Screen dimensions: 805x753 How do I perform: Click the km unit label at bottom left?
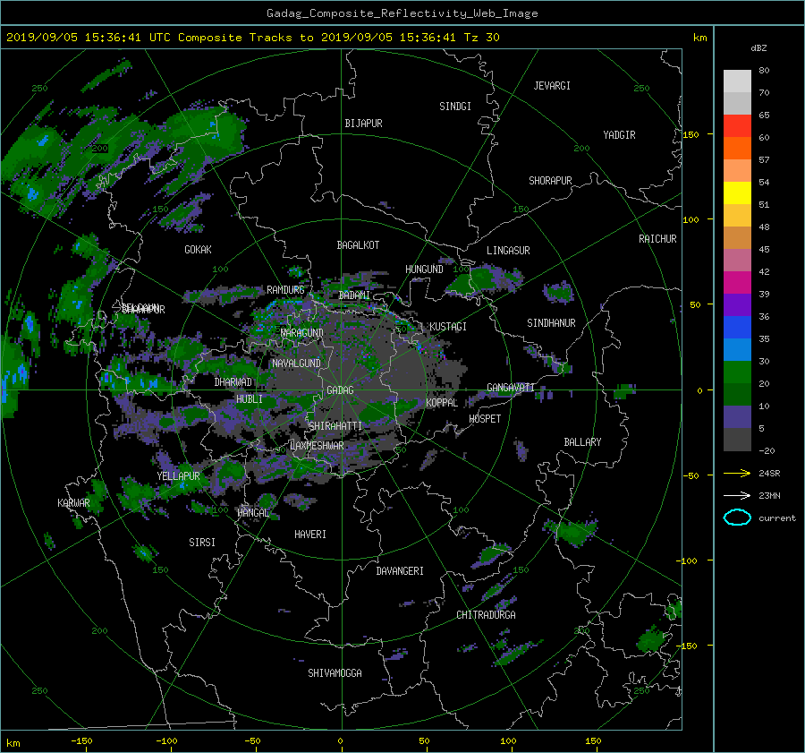click(13, 743)
